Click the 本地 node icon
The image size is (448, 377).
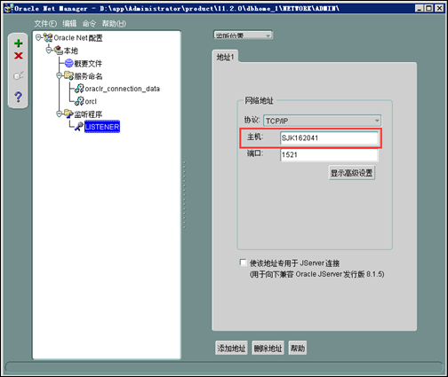coord(58,51)
